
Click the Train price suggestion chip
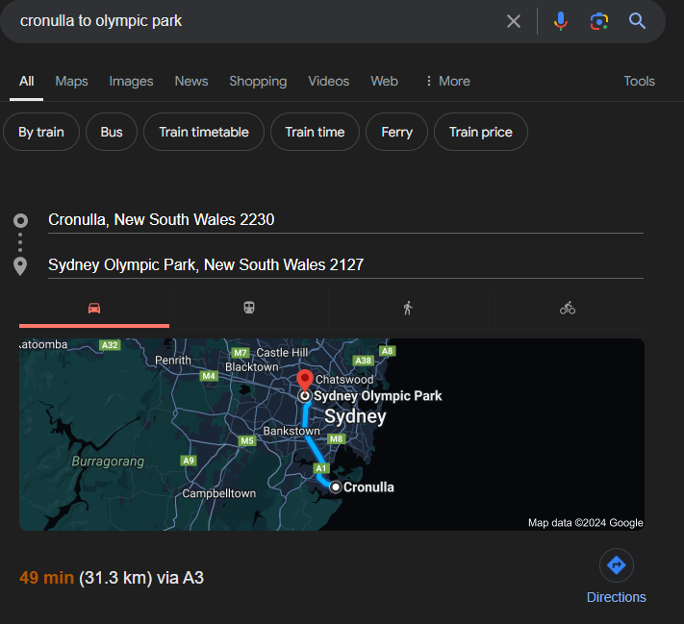point(481,132)
